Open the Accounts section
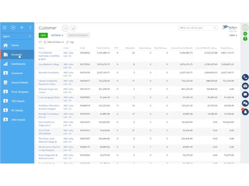Screen dimensions: 249x186 click(x=16, y=55)
